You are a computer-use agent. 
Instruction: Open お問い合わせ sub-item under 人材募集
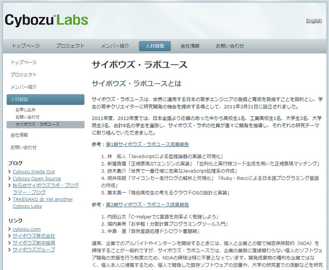point(27,117)
